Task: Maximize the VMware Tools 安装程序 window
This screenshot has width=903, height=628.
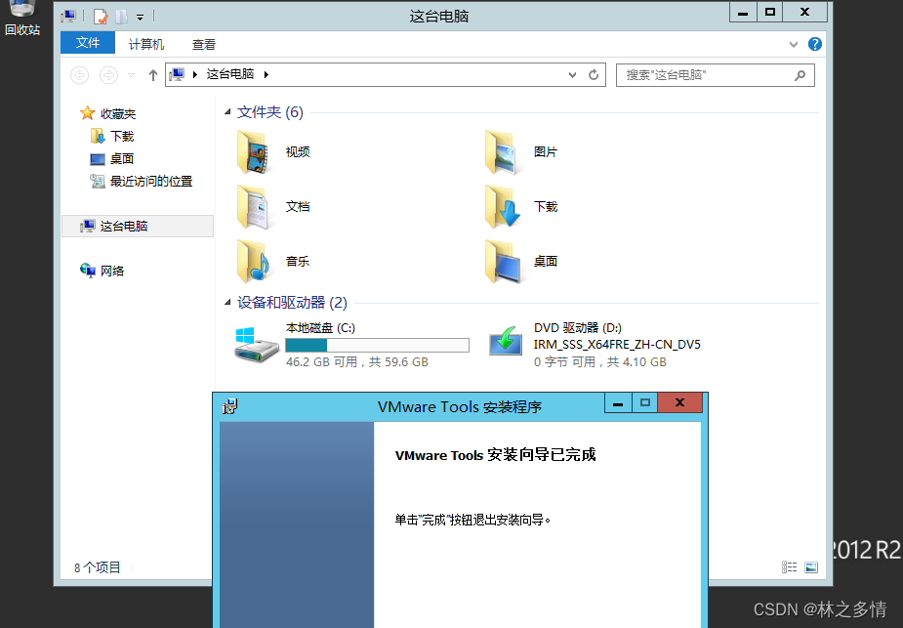Action: [645, 403]
